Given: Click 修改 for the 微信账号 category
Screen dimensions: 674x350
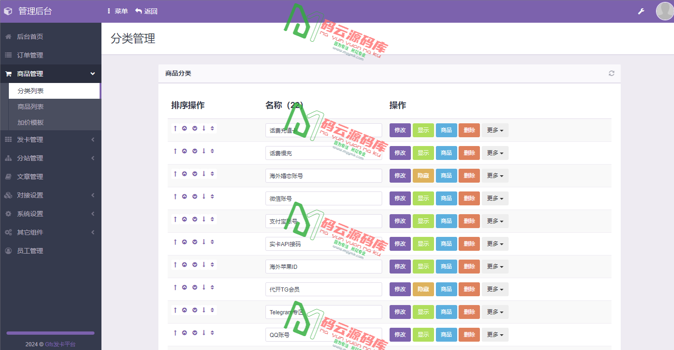Looking at the screenshot, I should point(400,198).
